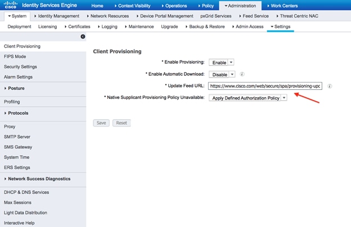
Task: Expand the Posture section in sidebar
Action: pyautogui.click(x=14, y=88)
